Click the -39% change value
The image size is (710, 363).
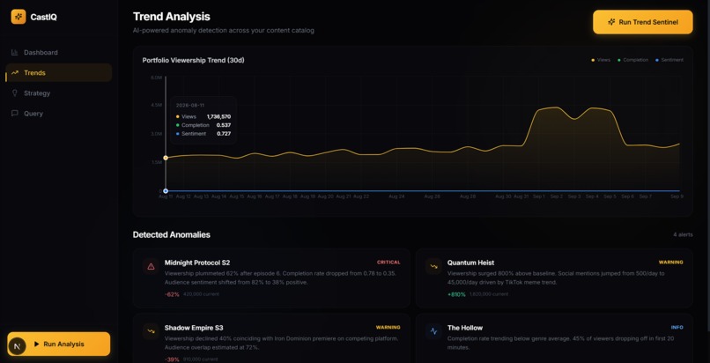[172, 359]
